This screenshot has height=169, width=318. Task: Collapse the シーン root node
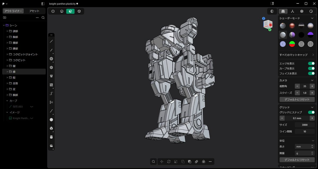click(4, 25)
